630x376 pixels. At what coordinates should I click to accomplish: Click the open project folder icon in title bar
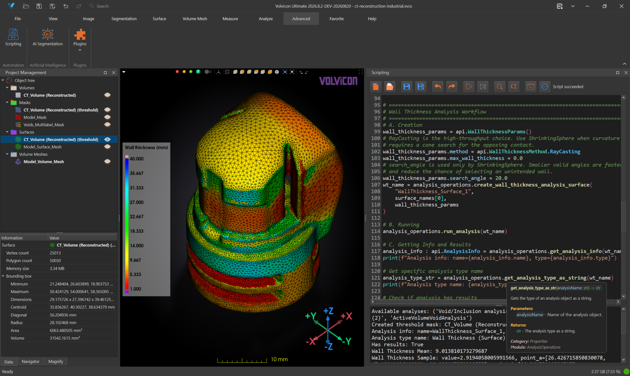click(x=26, y=6)
